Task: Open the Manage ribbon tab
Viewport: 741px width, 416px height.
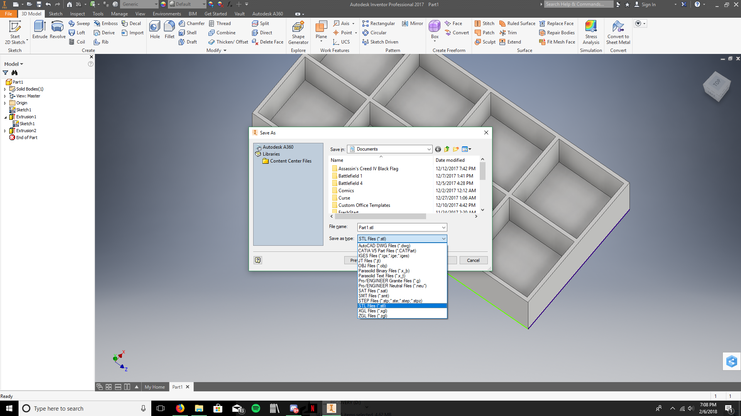Action: [119, 14]
